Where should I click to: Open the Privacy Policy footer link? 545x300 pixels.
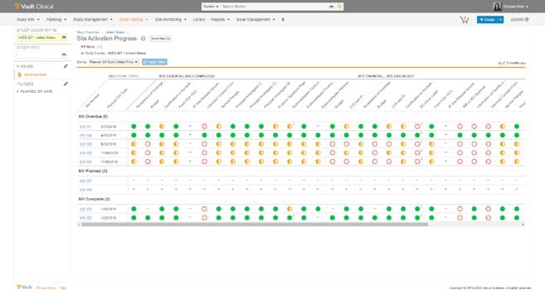point(46,288)
